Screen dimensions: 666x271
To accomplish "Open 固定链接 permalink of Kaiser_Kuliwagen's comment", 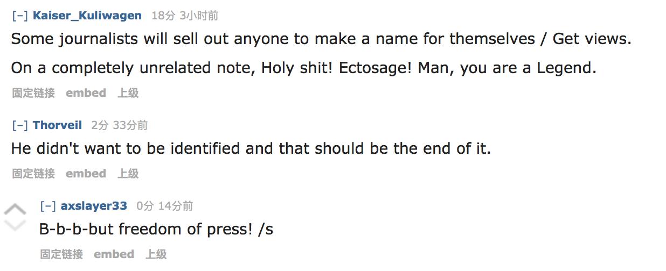I will pos(33,93).
